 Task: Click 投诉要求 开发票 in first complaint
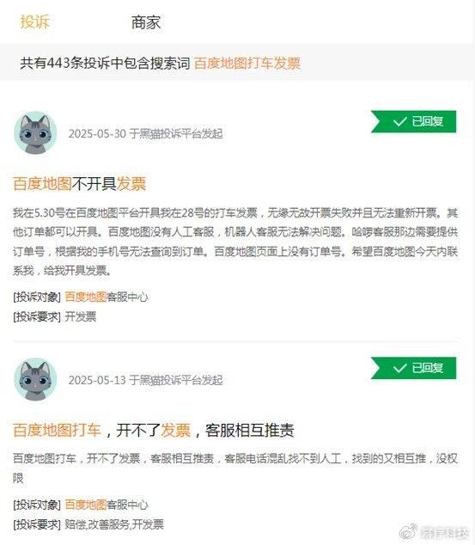pyautogui.click(x=54, y=316)
